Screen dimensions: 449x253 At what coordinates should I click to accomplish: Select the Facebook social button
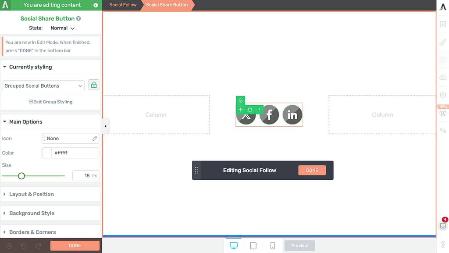269,115
